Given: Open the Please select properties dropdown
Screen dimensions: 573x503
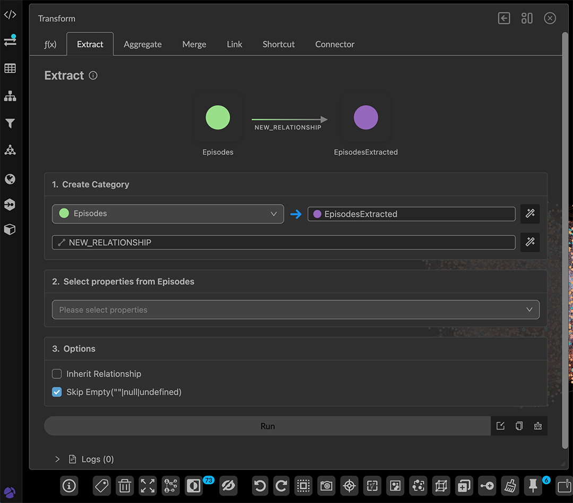Looking at the screenshot, I should (x=296, y=310).
